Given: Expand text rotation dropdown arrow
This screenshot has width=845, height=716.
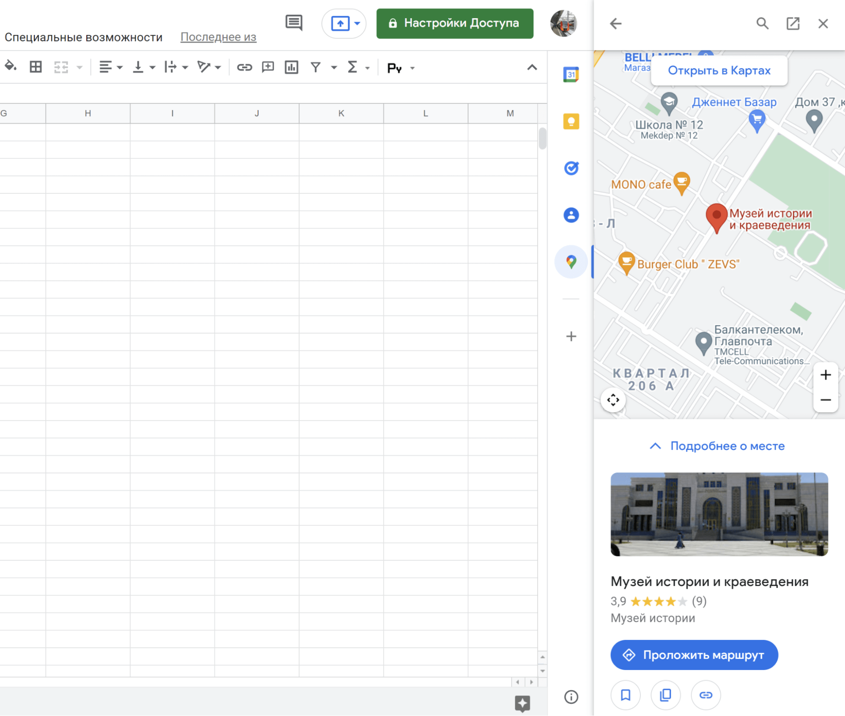Looking at the screenshot, I should tap(218, 68).
